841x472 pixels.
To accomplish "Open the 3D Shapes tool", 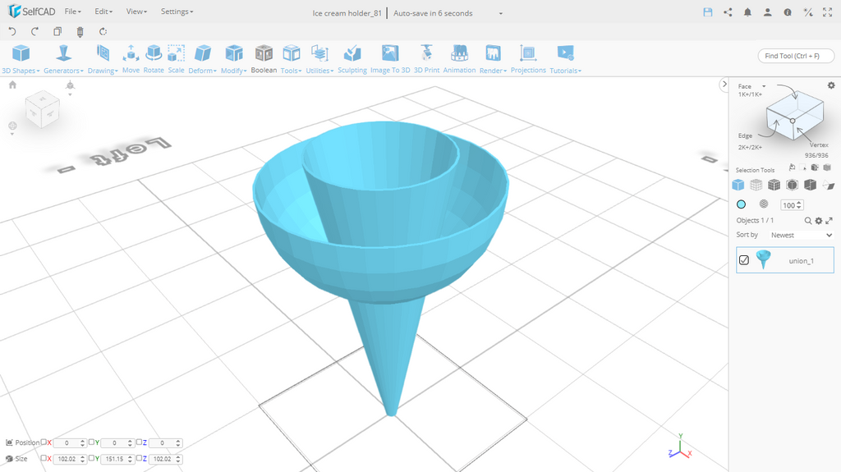I will point(21,60).
